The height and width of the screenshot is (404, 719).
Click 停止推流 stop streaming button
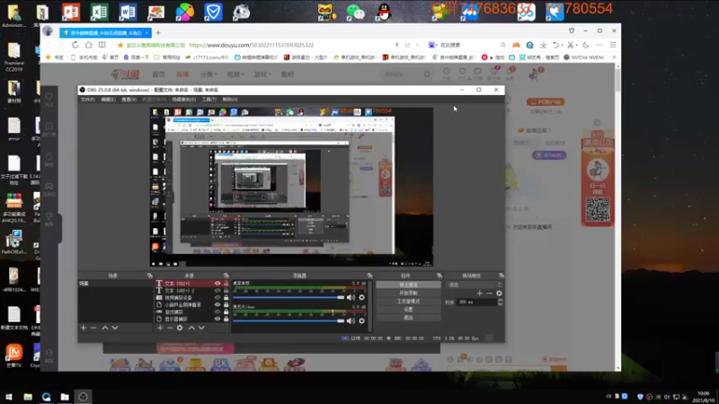click(409, 285)
